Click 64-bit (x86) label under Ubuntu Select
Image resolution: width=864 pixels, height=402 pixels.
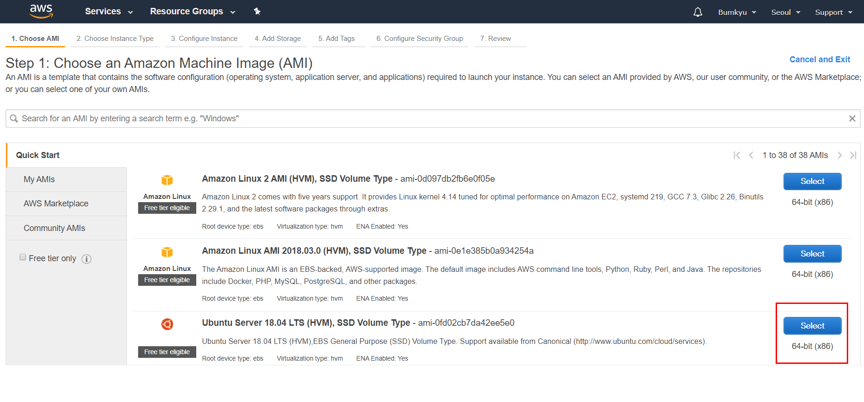812,346
